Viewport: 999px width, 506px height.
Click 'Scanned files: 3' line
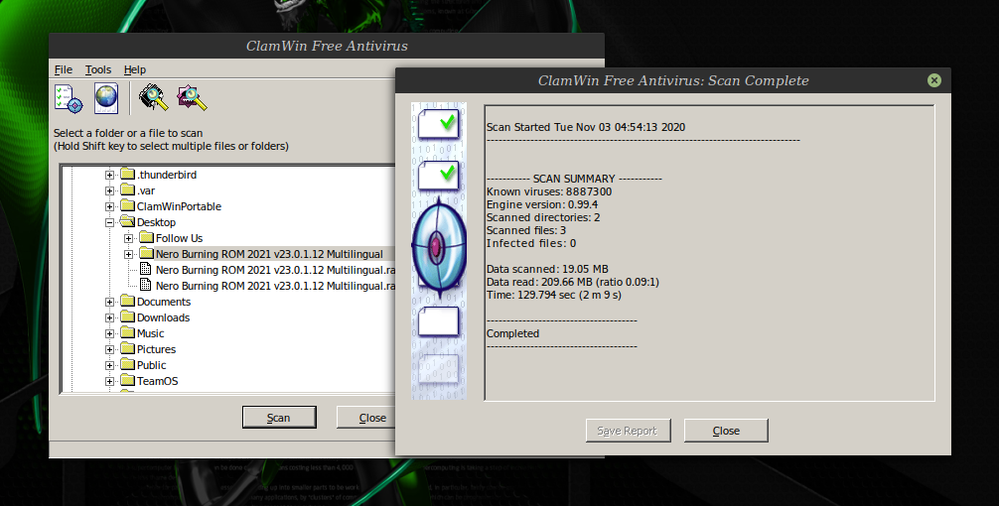click(x=525, y=230)
